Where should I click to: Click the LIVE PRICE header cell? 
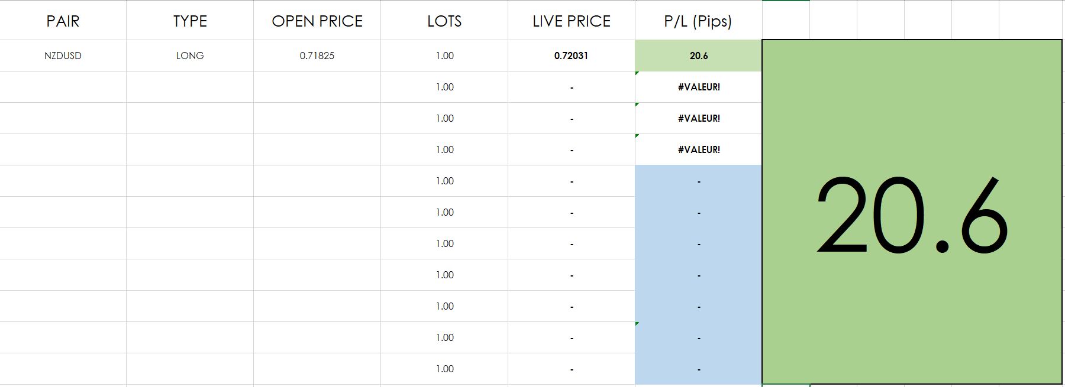click(x=572, y=21)
